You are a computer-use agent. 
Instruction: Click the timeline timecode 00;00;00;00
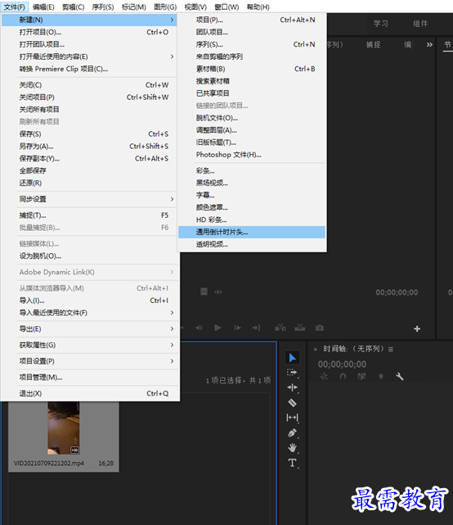click(342, 364)
